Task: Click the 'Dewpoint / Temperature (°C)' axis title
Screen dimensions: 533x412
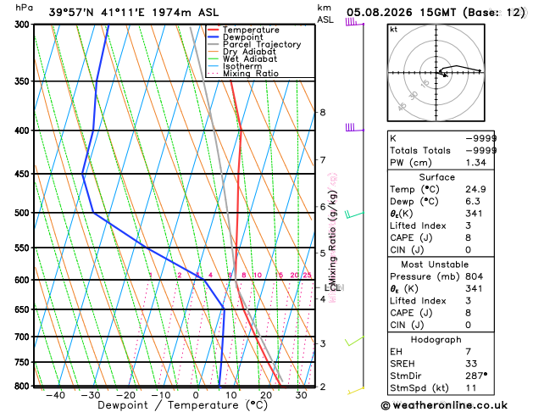Action: click(183, 405)
